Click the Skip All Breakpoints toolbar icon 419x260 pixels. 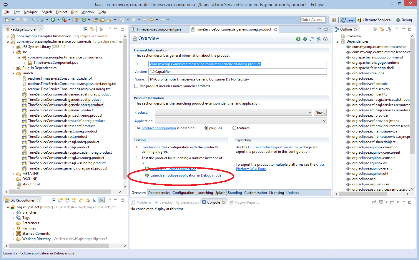click(x=33, y=20)
